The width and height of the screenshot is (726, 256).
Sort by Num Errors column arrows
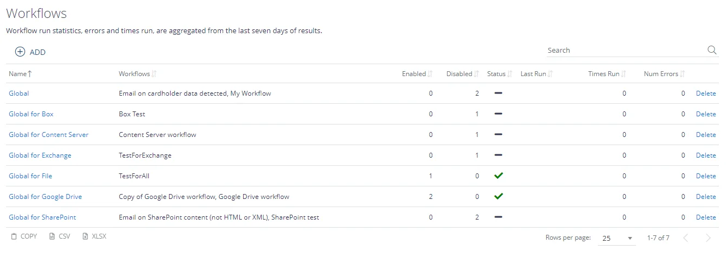click(682, 74)
